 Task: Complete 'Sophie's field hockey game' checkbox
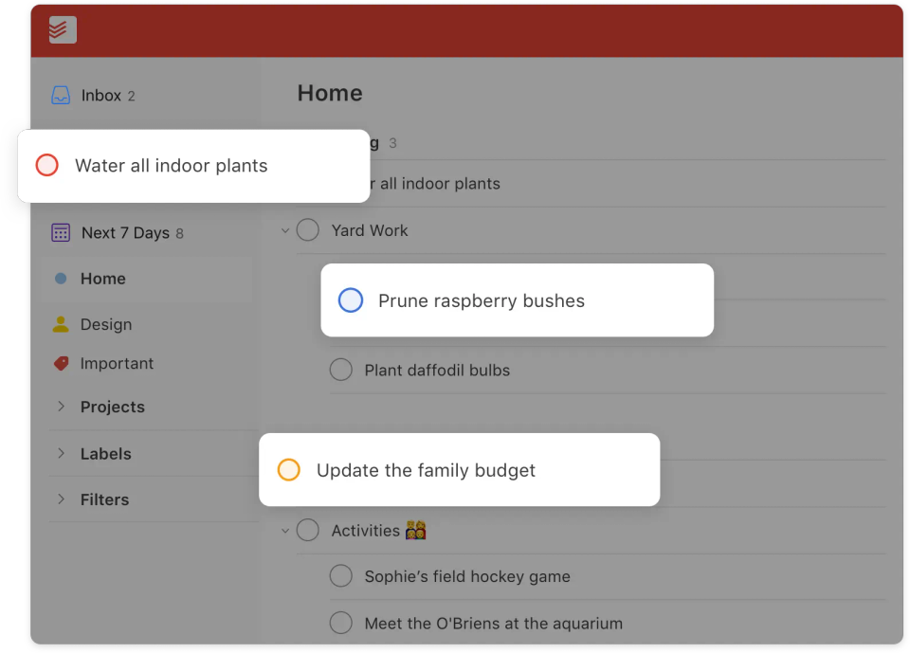(341, 576)
